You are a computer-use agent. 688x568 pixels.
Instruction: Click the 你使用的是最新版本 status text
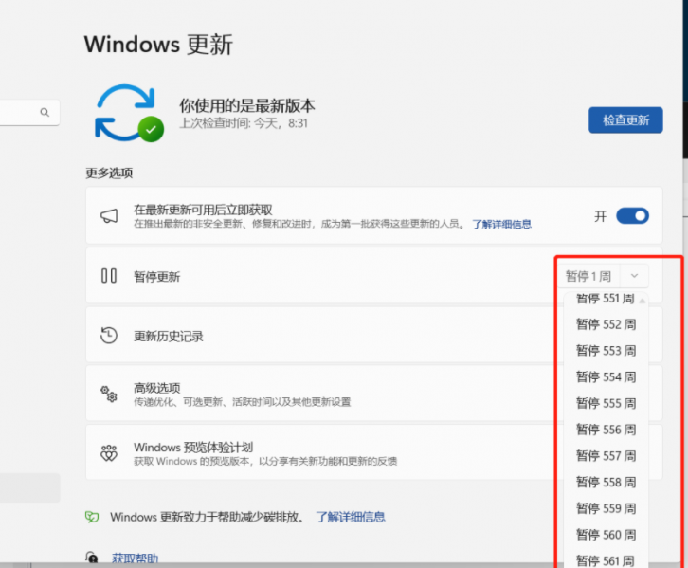tap(247, 106)
